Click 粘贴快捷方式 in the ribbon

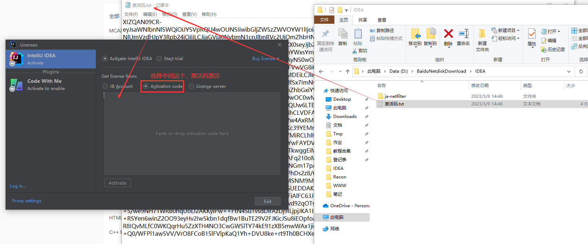click(386, 38)
